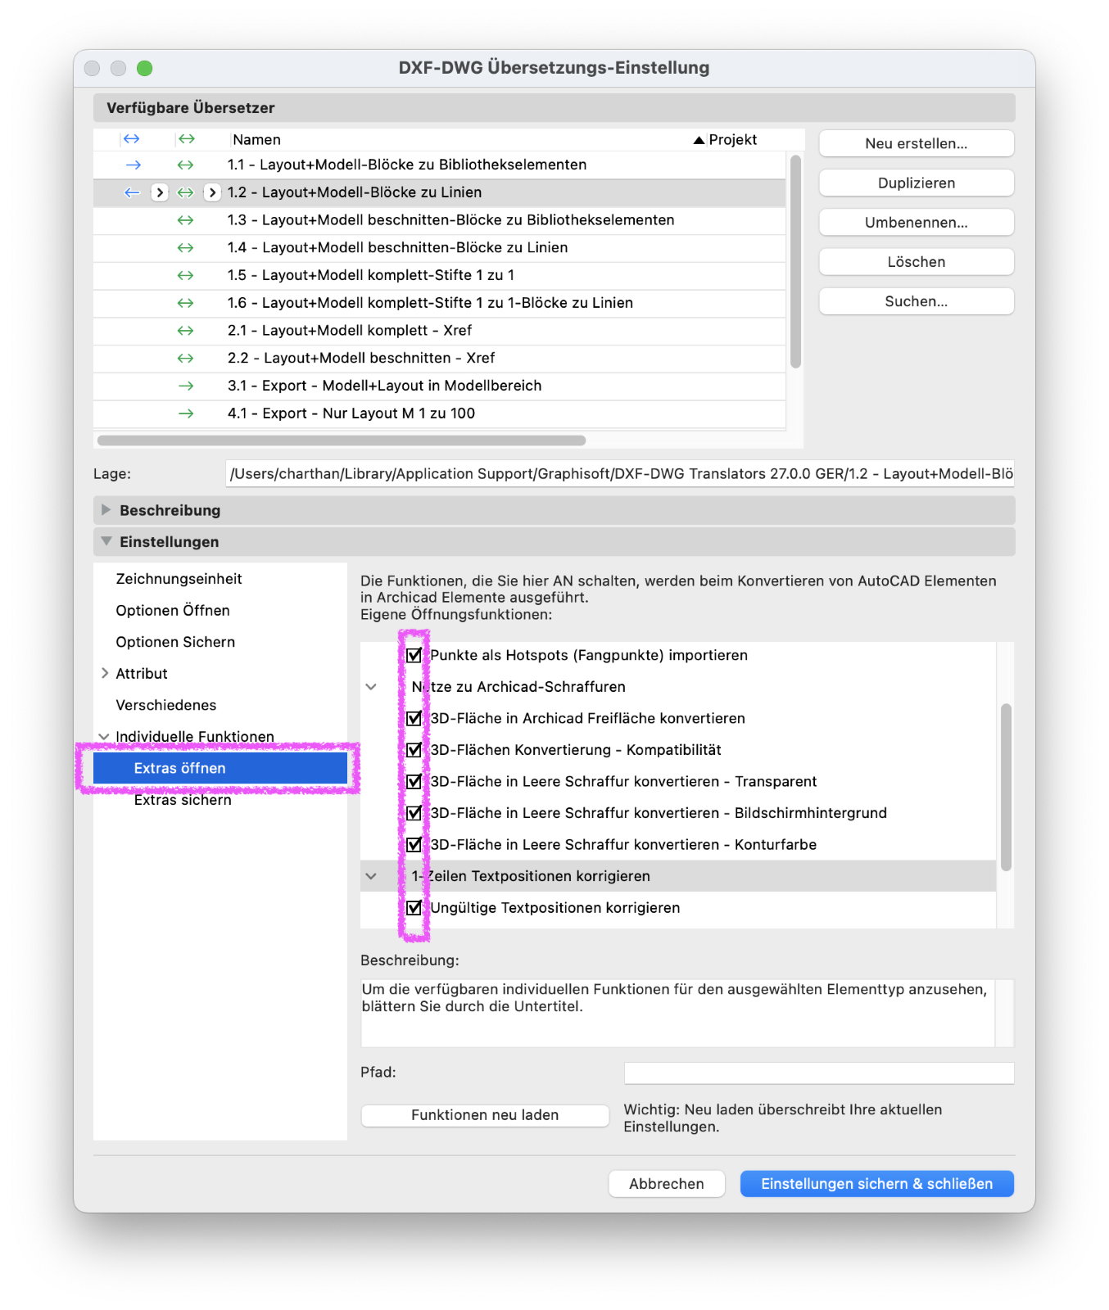Select Extras öffnen entry

click(220, 768)
